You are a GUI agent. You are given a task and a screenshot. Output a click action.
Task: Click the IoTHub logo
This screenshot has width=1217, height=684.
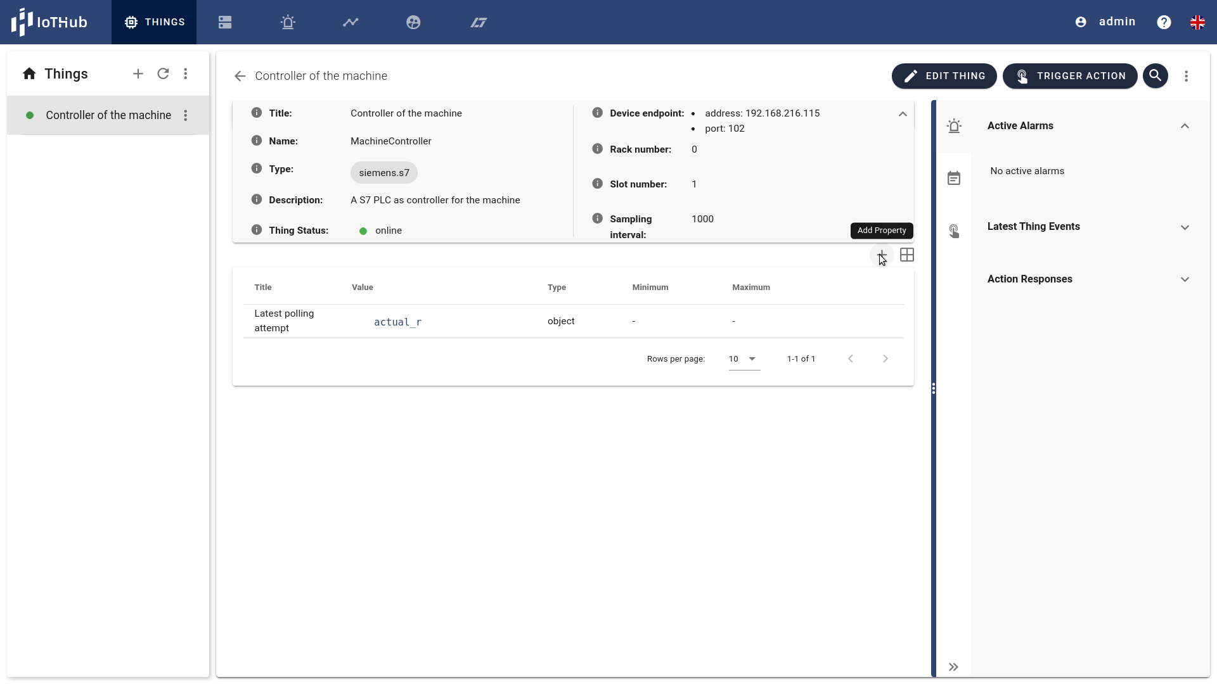(49, 22)
